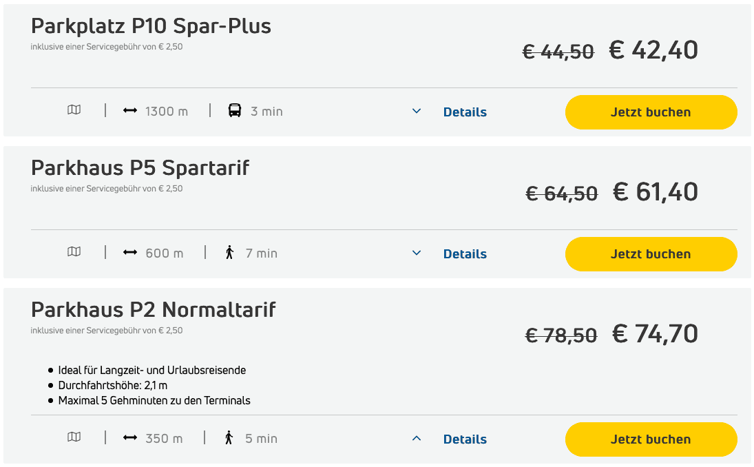This screenshot has height=467, width=754.
Task: Book Parkplatz P10 with Jetzt buchen
Action: pos(651,112)
